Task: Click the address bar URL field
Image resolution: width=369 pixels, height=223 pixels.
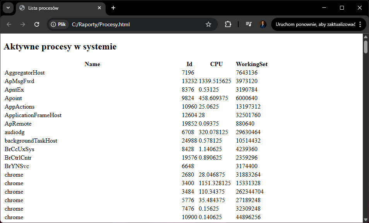Action: [x=135, y=24]
